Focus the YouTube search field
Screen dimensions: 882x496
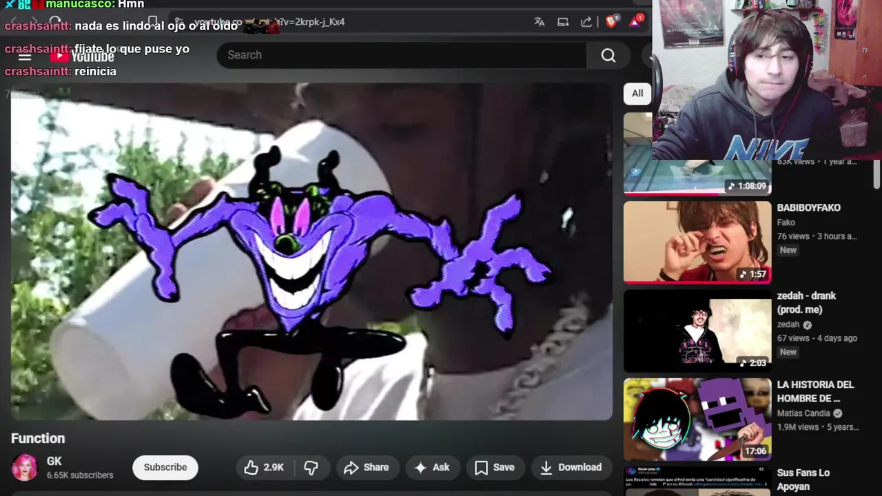[401, 55]
